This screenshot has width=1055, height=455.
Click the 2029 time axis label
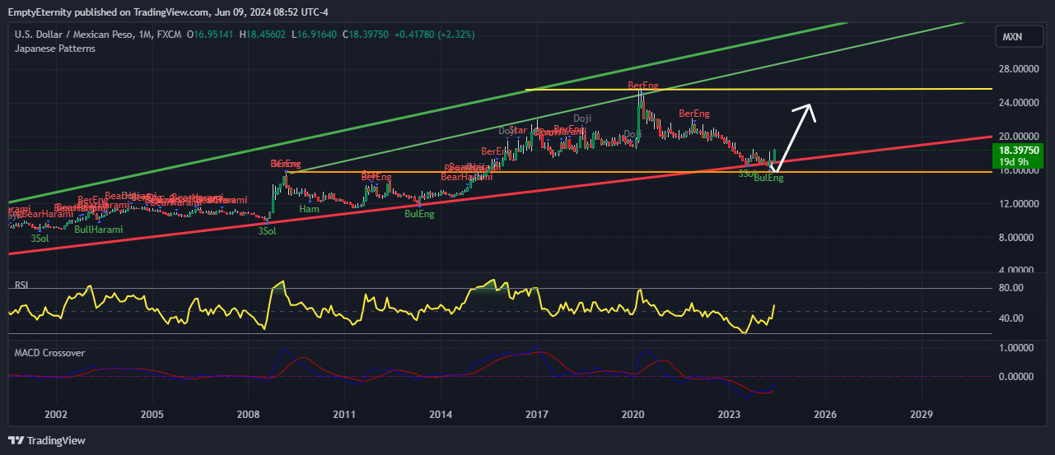[x=922, y=415]
